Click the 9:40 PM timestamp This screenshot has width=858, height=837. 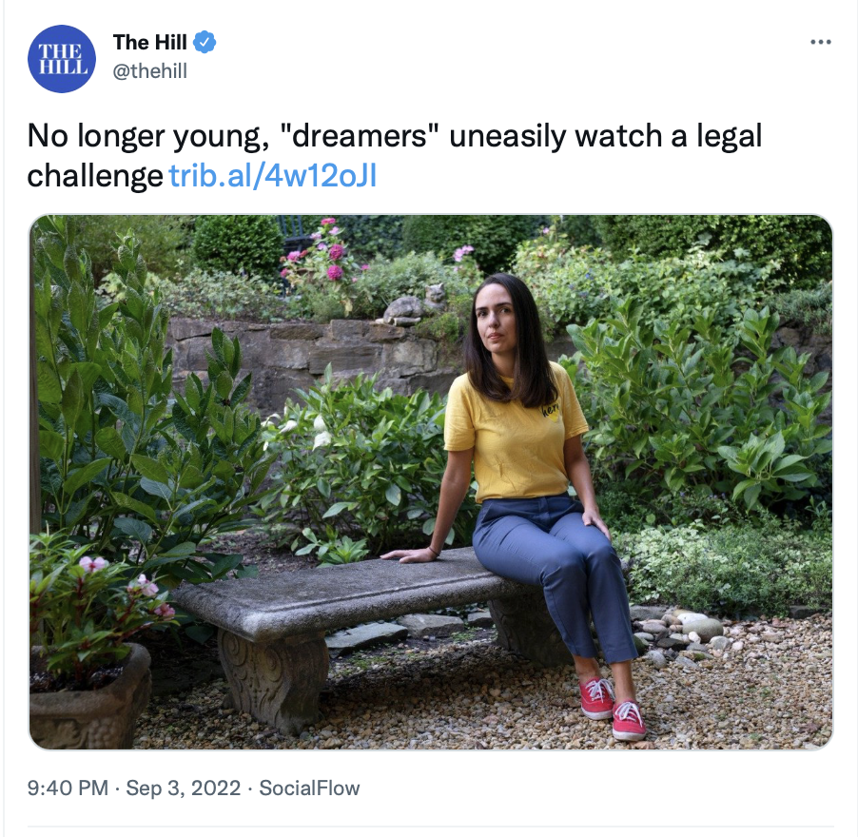pos(68,788)
